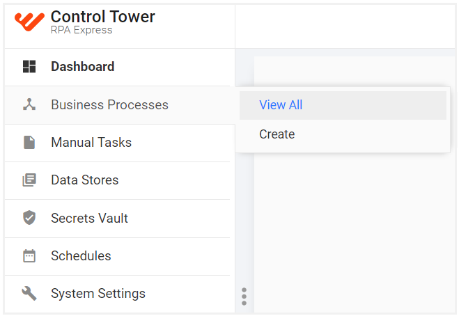459x316 pixels.
Task: Go to Manual Tasks
Action: [119, 143]
